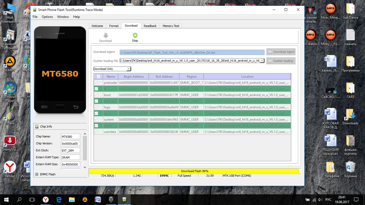Expand the Scatter-loading File path dropdown
This screenshot has width=365, height=205.
pyautogui.click(x=262, y=61)
